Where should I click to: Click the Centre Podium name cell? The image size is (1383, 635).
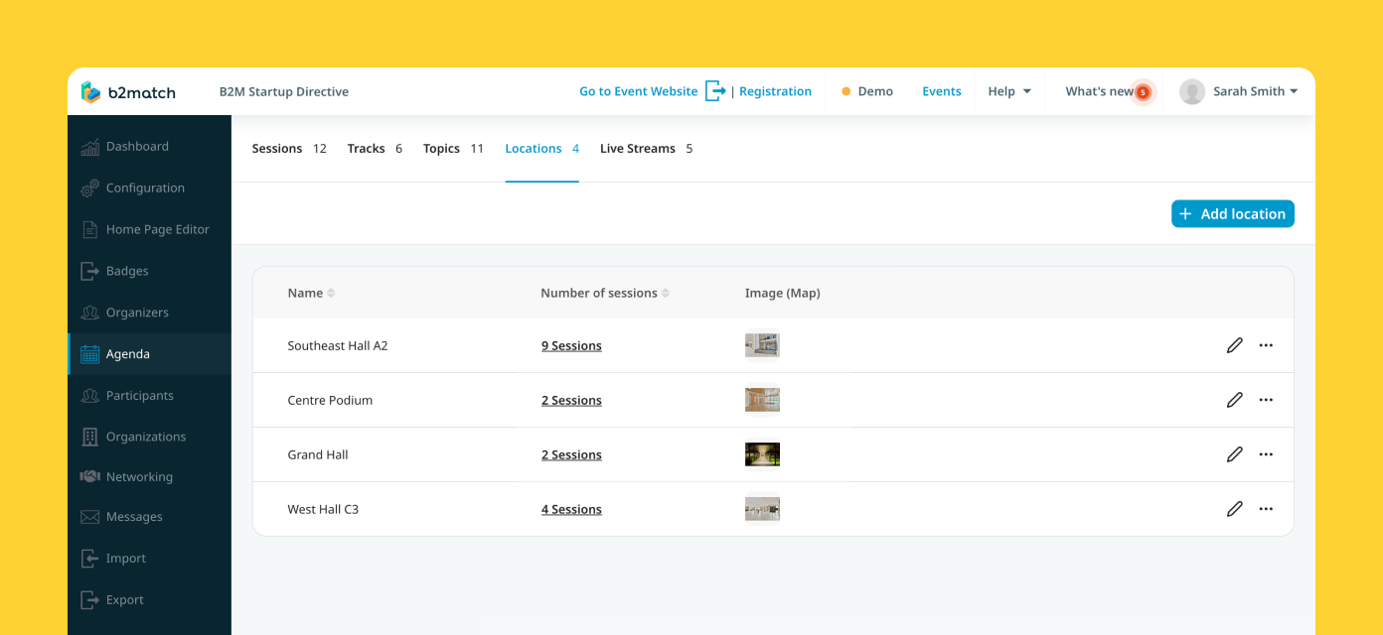(330, 401)
